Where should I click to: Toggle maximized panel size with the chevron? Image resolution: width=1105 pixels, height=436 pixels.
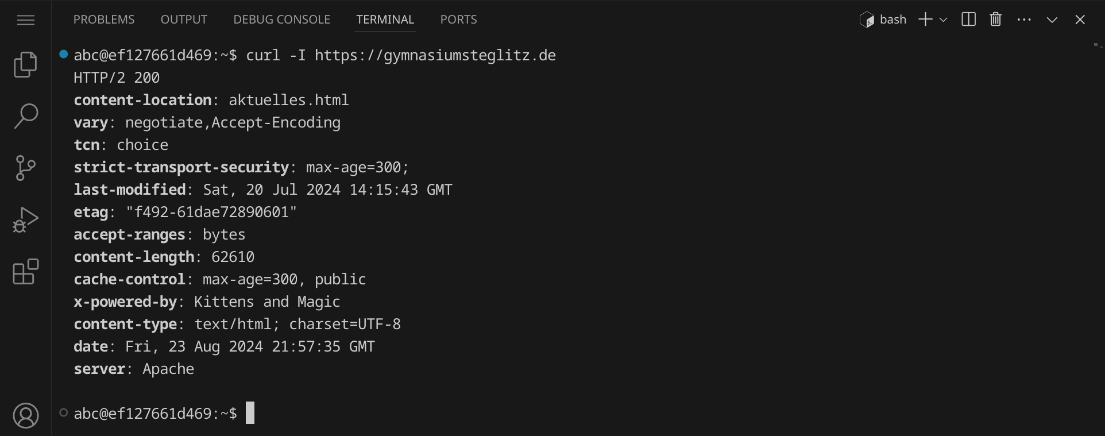(1052, 20)
